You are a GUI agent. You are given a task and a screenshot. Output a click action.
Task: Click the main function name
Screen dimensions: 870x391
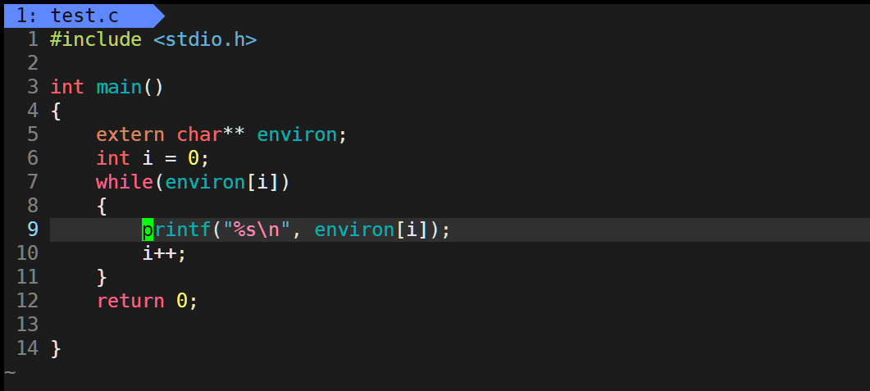119,87
